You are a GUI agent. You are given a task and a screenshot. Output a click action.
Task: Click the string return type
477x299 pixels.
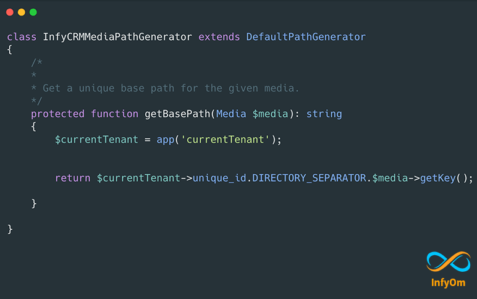pos(324,114)
